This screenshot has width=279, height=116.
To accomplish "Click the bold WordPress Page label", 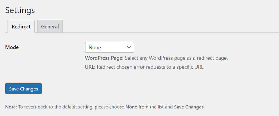I will [x=104, y=58].
